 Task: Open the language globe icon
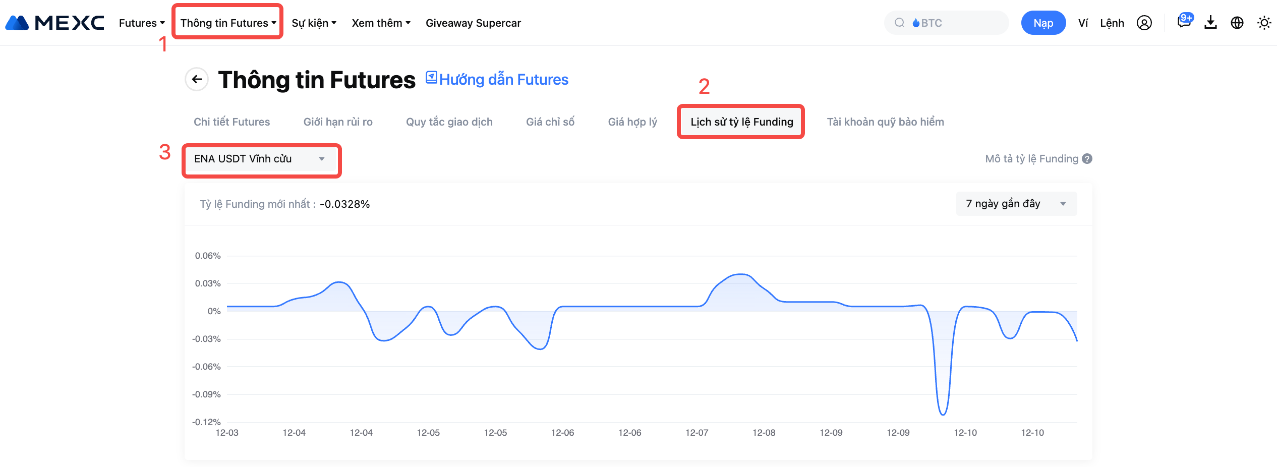(1237, 23)
